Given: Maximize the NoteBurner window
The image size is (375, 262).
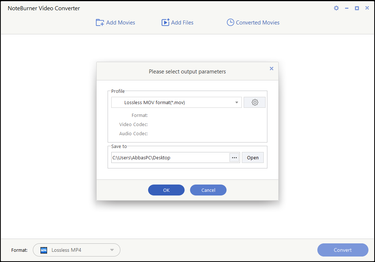Looking at the screenshot, I should [357, 8].
